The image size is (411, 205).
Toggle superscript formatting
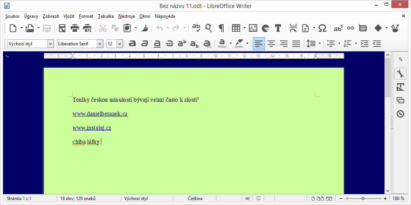[x=182, y=43]
